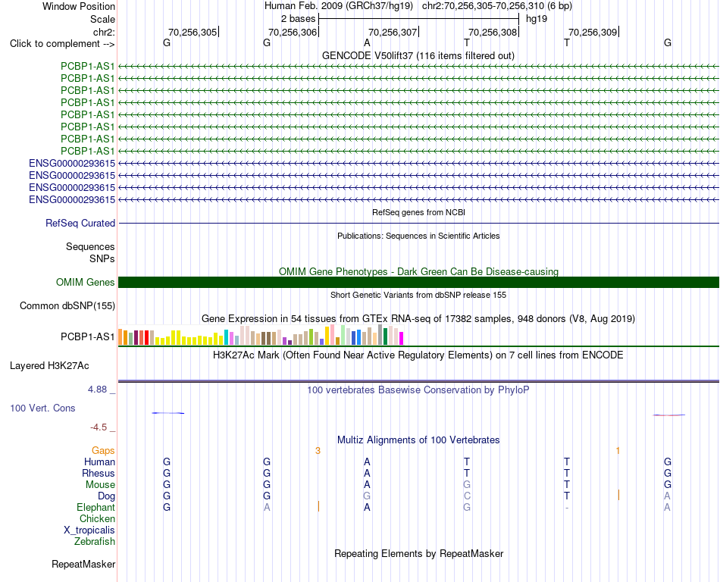The image size is (720, 582).
Task: Click the 70,256,307 coordinate on the ruler
Action: [393, 32]
